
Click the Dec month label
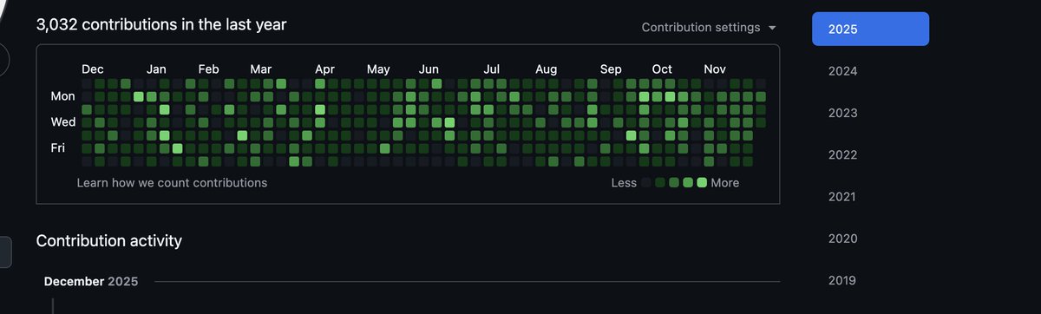point(93,69)
